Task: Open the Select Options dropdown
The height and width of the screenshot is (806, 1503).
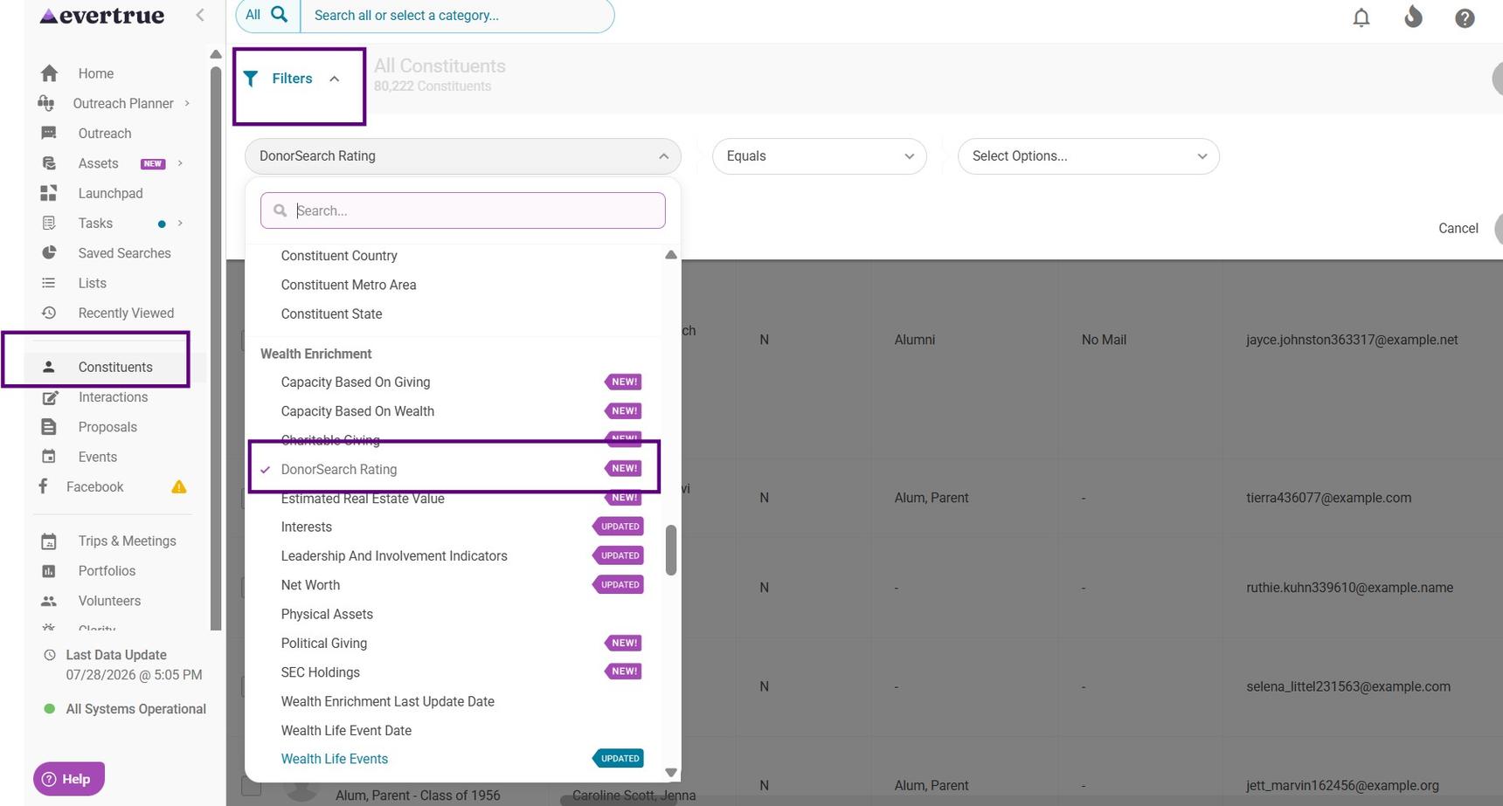Action: 1088,156
